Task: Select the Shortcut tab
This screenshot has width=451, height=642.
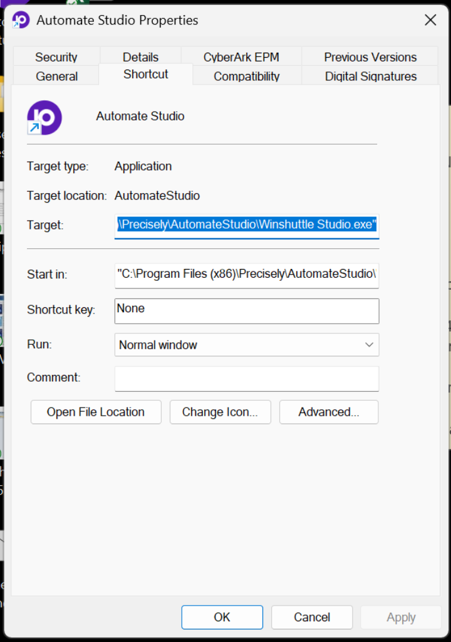Action: pyautogui.click(x=146, y=75)
